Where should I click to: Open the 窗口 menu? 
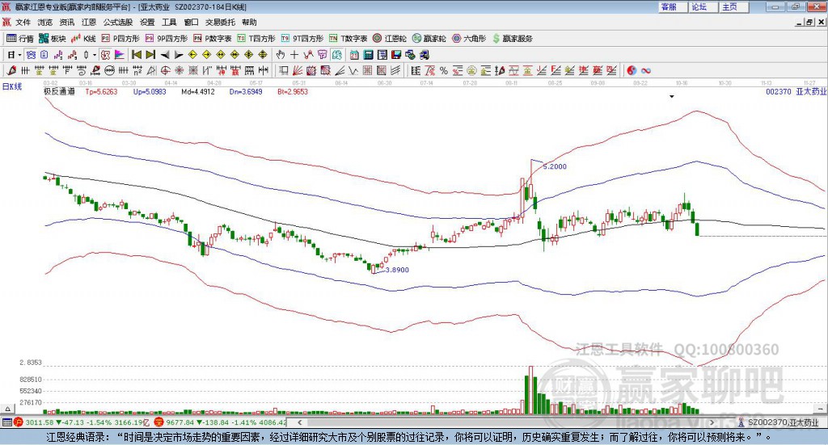191,22
